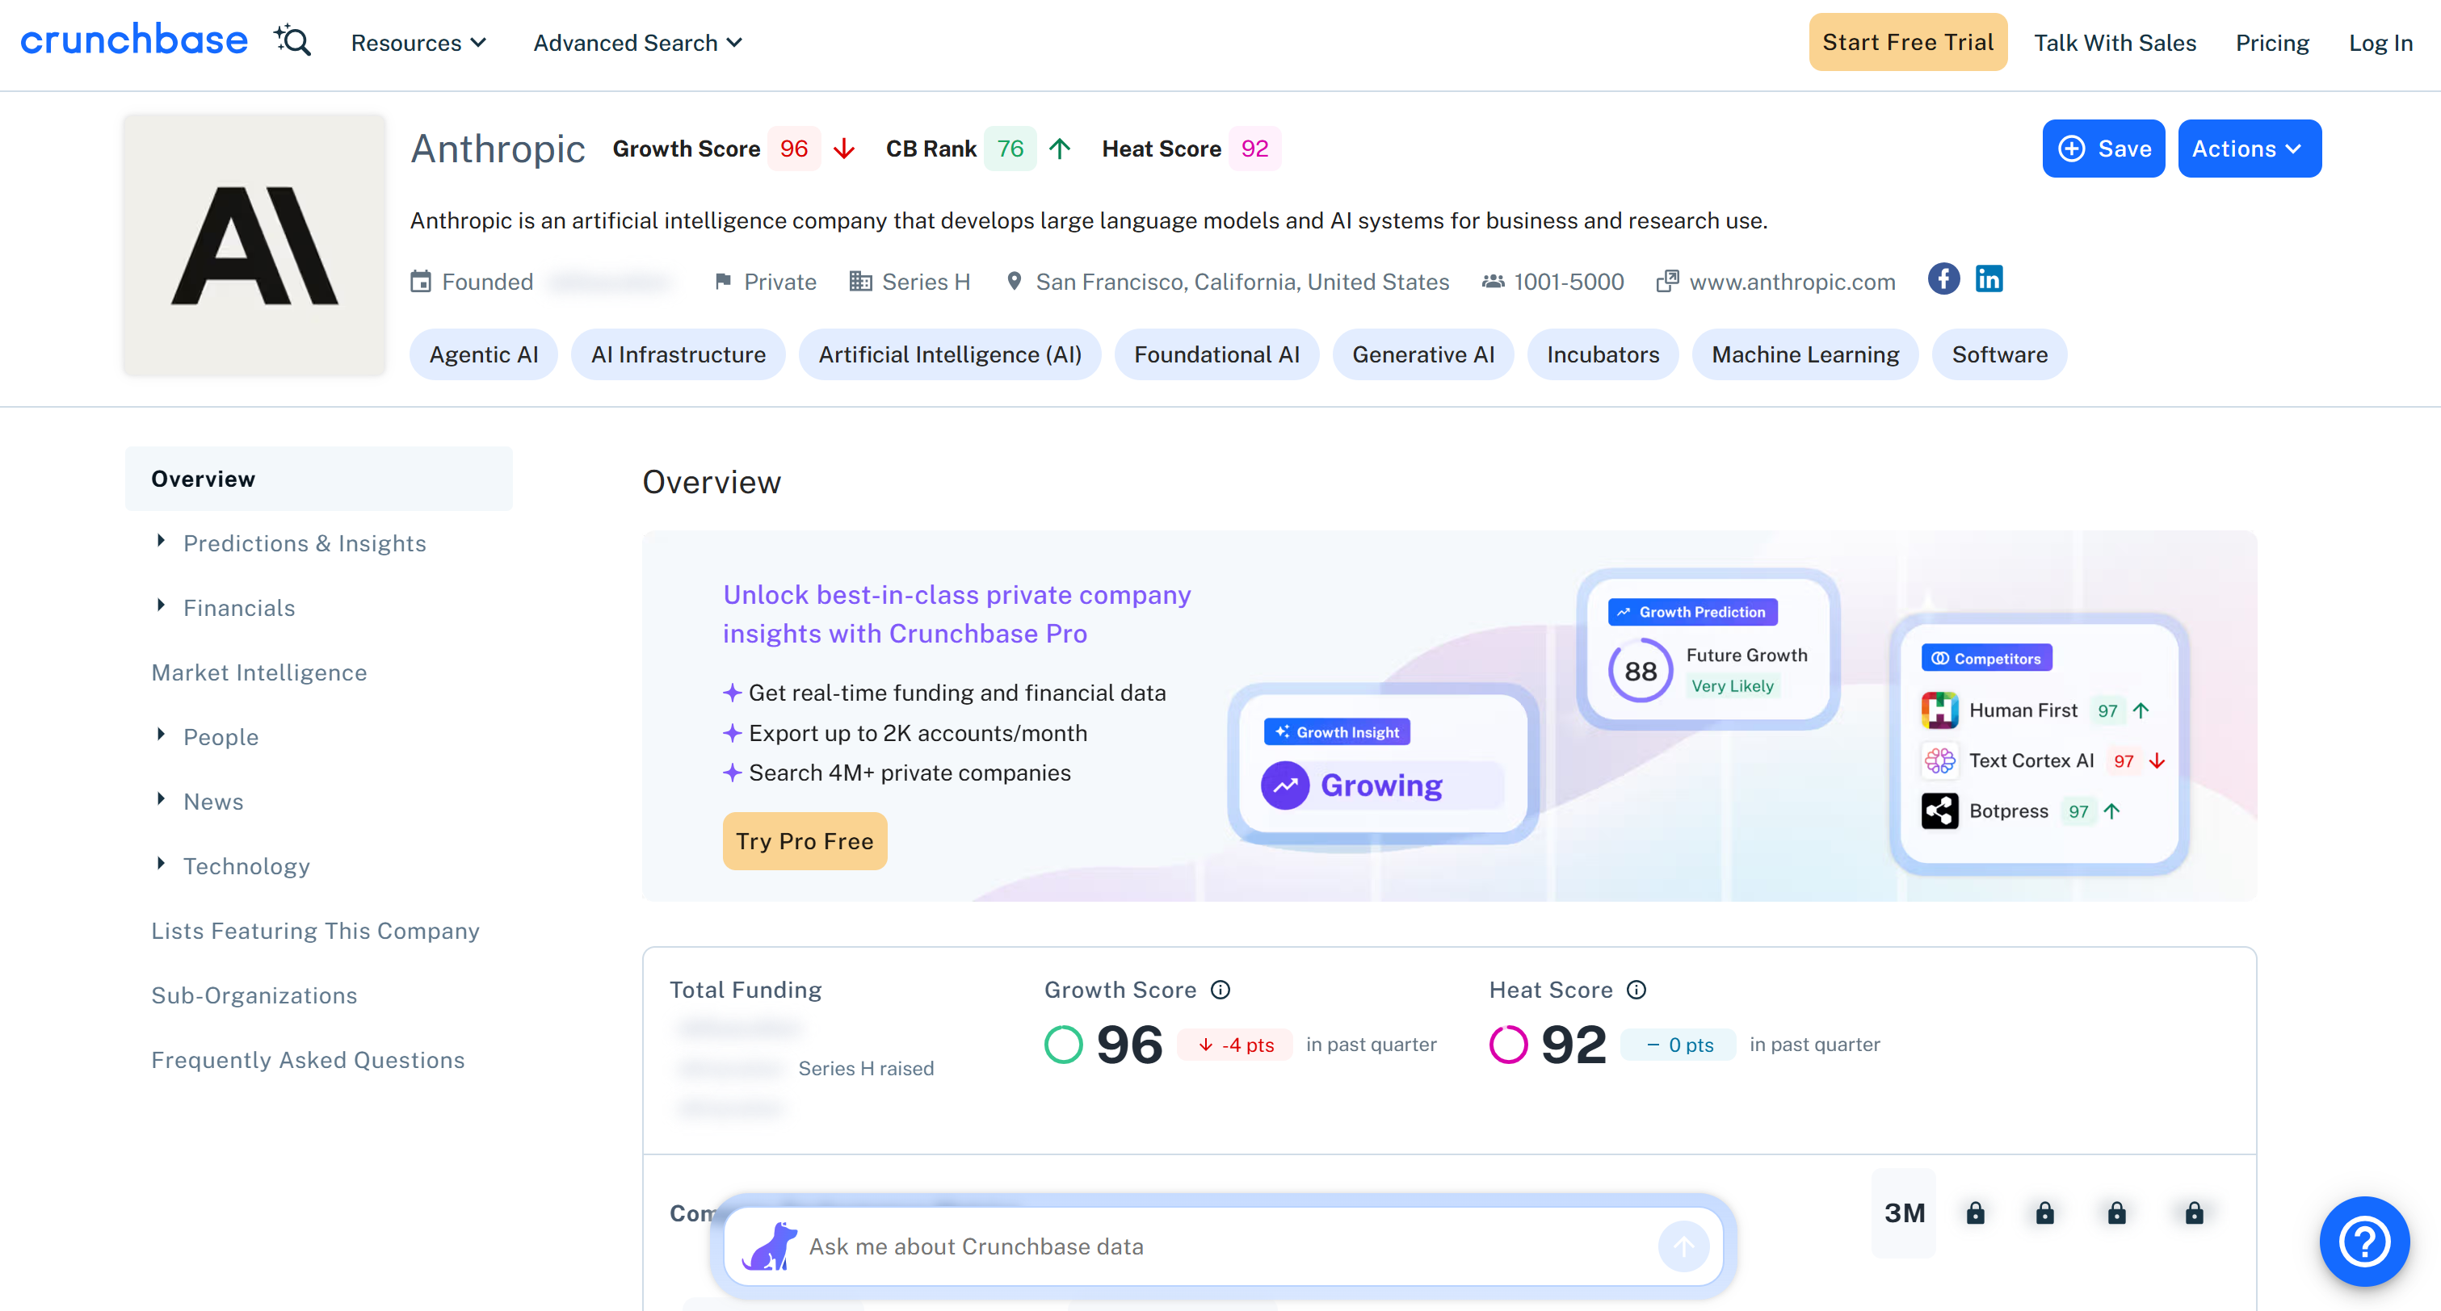Open Anthropic's LinkedIn page icon
This screenshot has height=1311, width=2441.
(x=1989, y=279)
